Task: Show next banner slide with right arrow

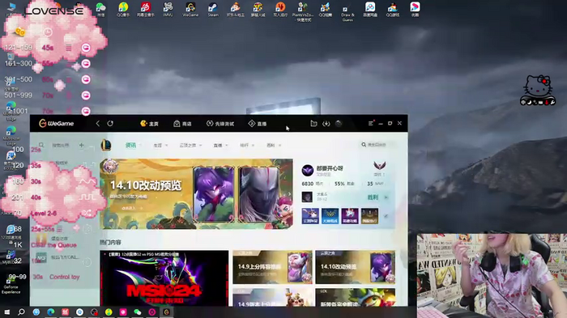Action: pyautogui.click(x=289, y=194)
